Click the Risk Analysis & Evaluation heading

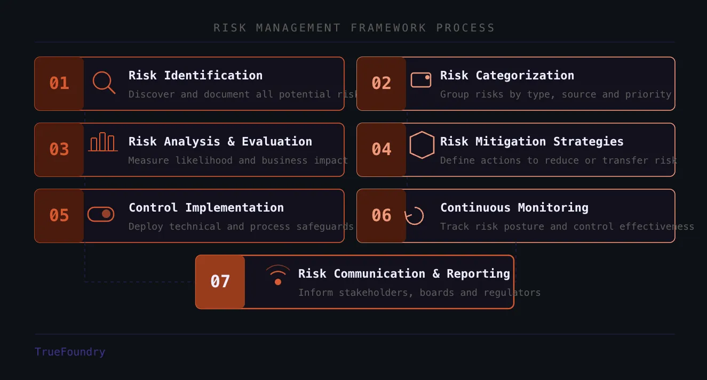(220, 142)
